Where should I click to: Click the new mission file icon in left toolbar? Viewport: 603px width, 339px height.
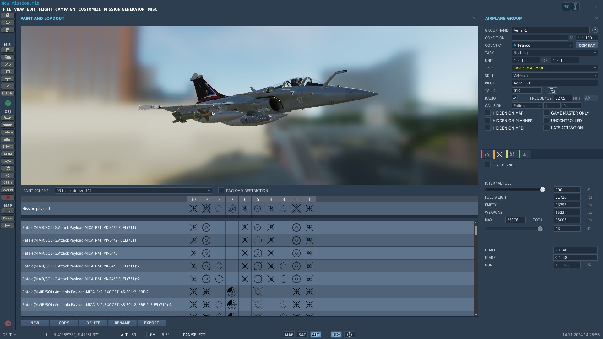8,15
